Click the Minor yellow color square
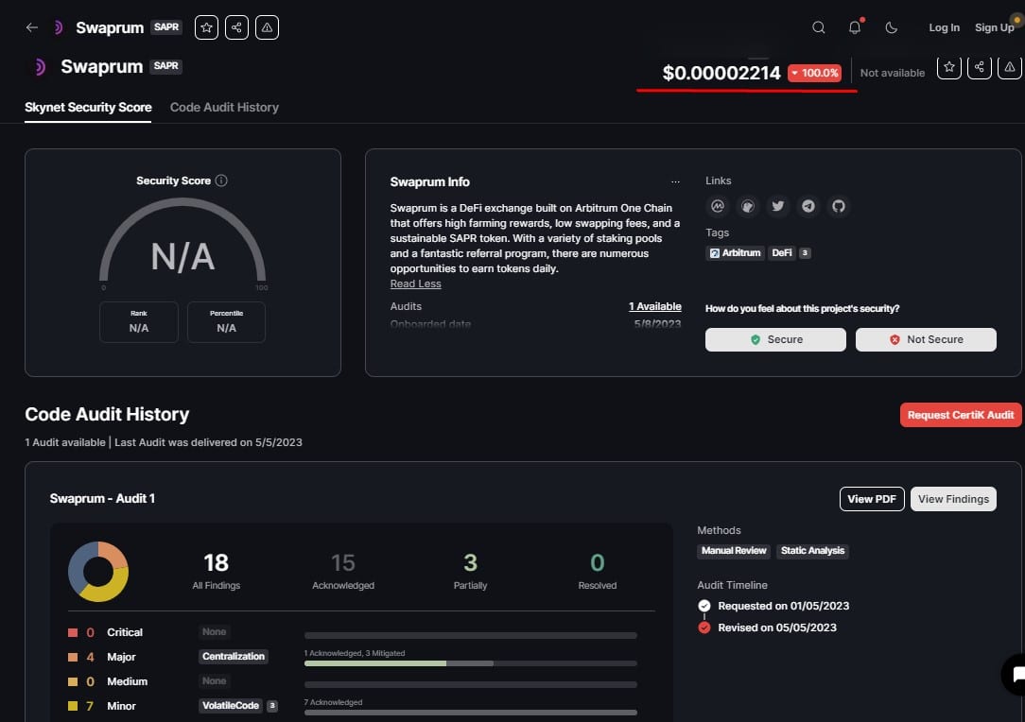The image size is (1025, 722). (73, 706)
